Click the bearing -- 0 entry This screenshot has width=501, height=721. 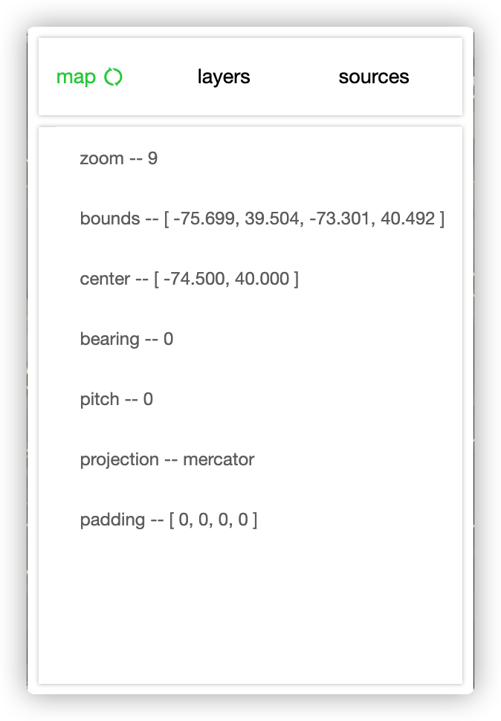(126, 340)
